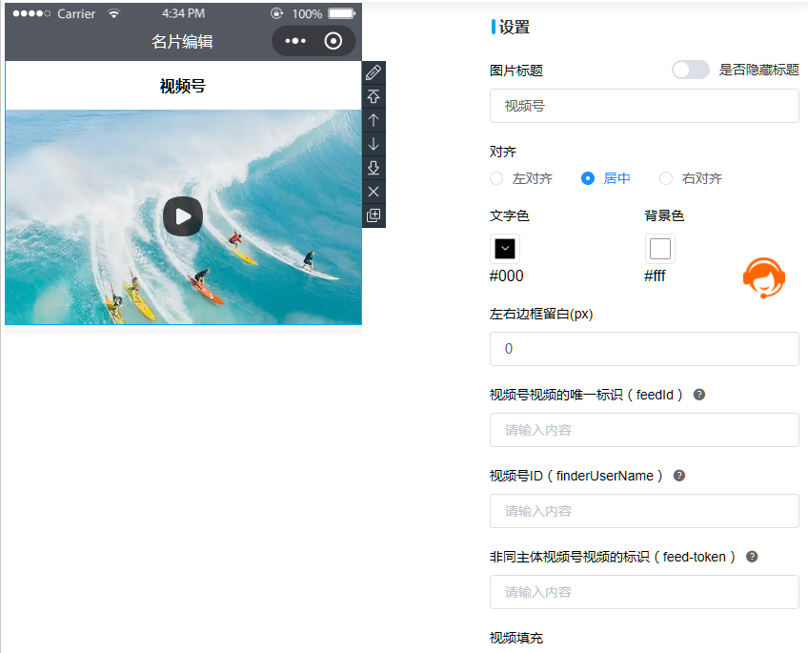
Task: Play the surfing video preview
Action: (183, 216)
